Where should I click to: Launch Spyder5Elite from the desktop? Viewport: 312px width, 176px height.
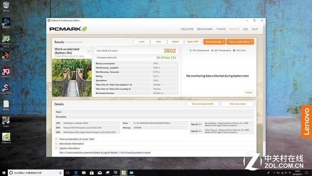point(6,90)
